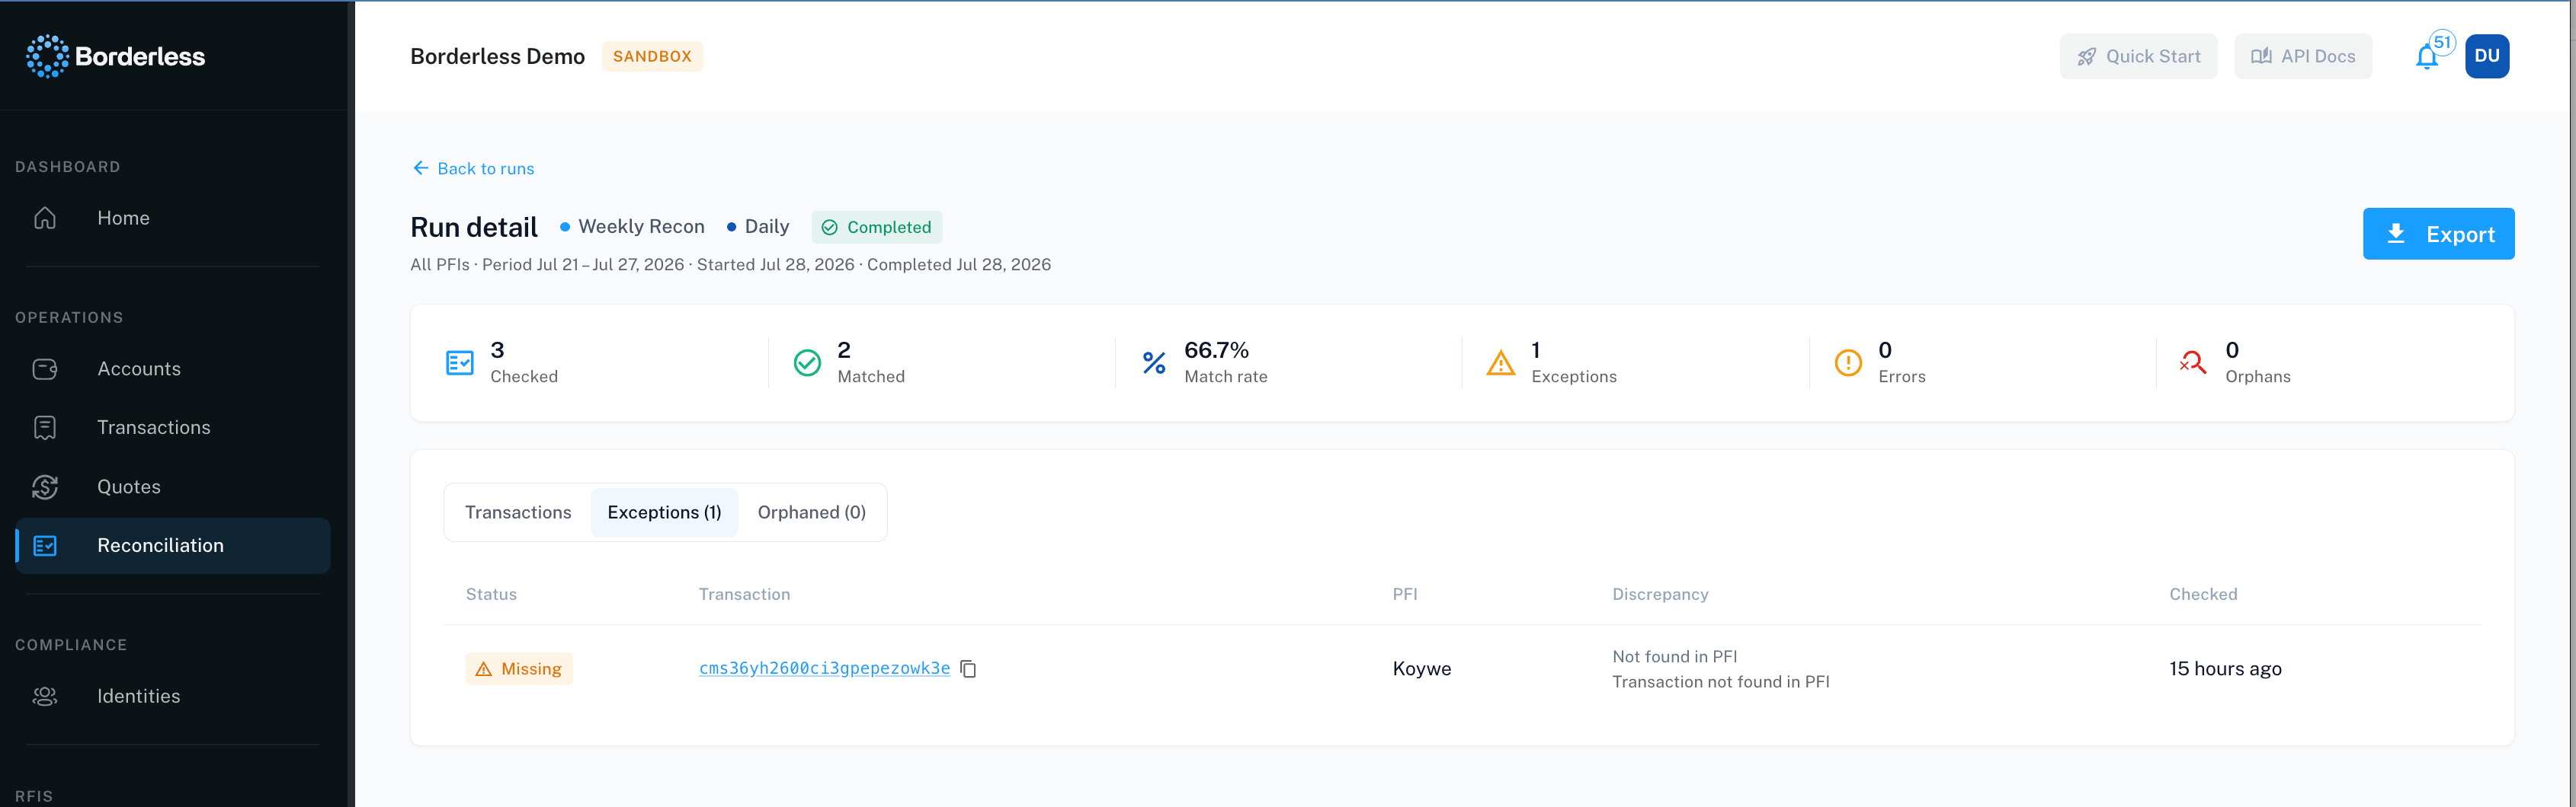Click the Exceptions warning stat

(x=1551, y=362)
